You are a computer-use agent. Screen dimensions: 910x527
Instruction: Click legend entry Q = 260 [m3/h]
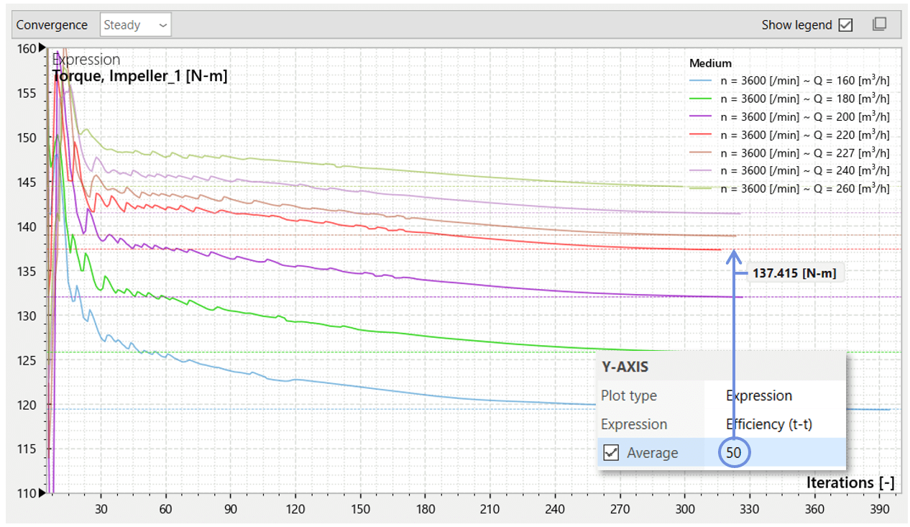click(789, 189)
